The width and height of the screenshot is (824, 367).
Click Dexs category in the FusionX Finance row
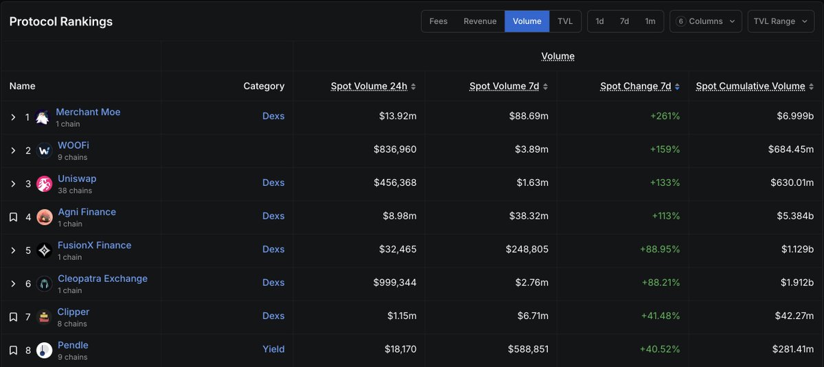tap(274, 249)
